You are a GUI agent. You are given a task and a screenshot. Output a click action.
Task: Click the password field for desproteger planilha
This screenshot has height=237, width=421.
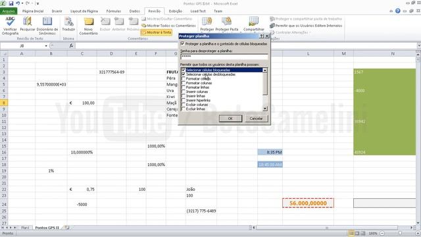pos(224,57)
